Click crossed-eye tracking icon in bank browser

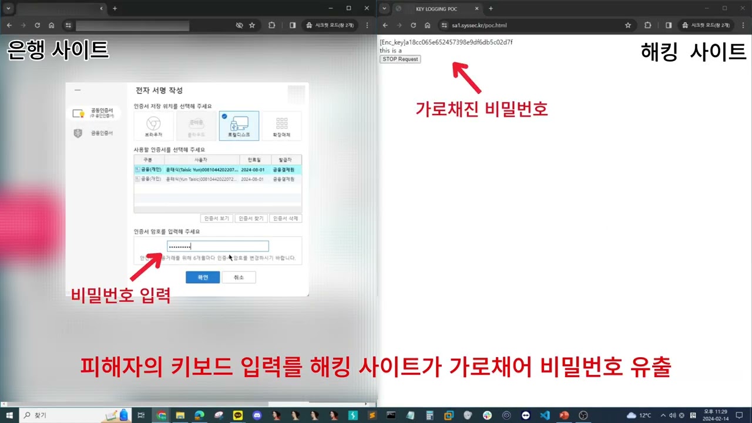[239, 25]
